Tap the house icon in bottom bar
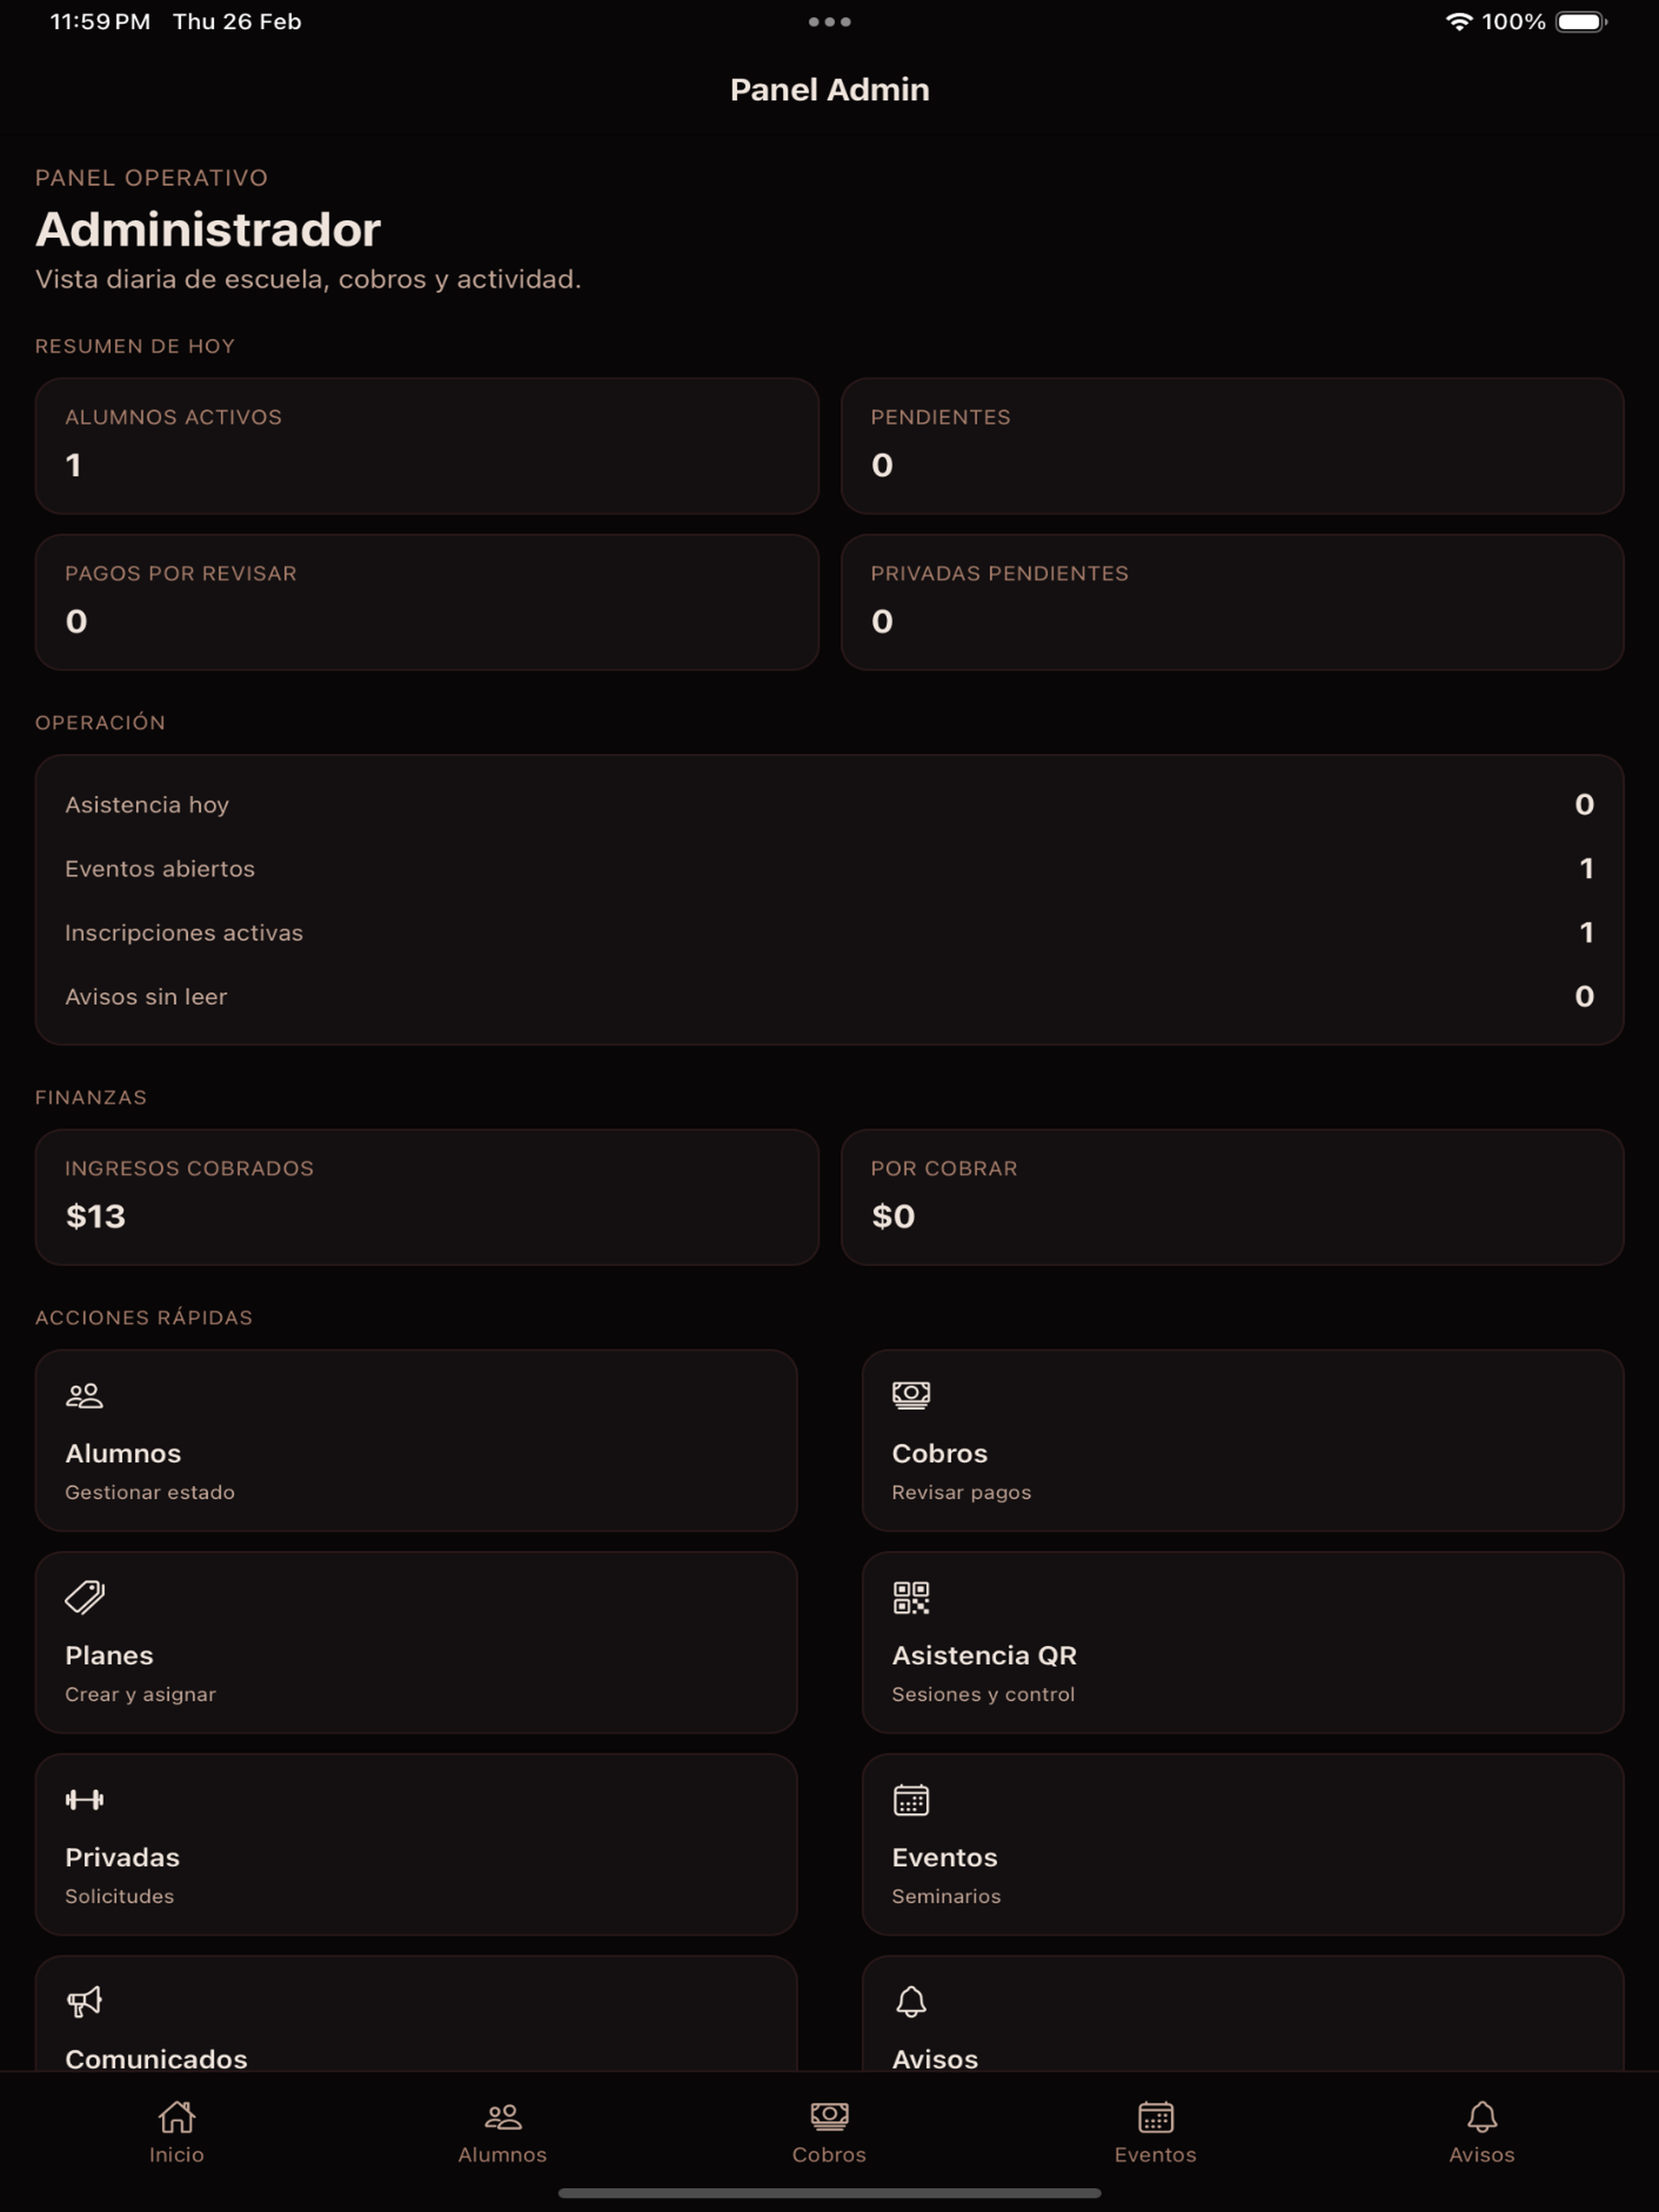Screen dimensions: 1659x2212 tap(177, 2116)
